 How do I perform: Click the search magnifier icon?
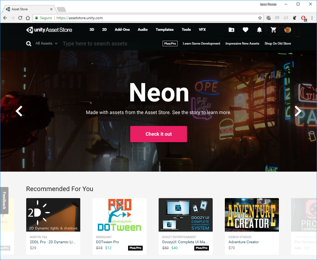click(x=29, y=44)
